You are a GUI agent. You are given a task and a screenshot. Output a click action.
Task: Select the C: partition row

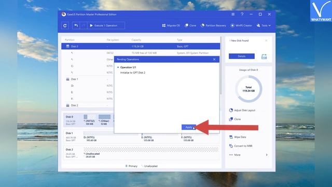[x=88, y=66]
